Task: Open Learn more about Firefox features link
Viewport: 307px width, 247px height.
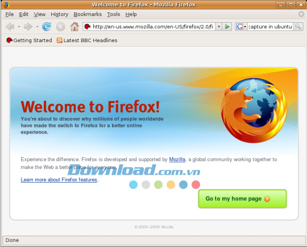Action: [59, 180]
